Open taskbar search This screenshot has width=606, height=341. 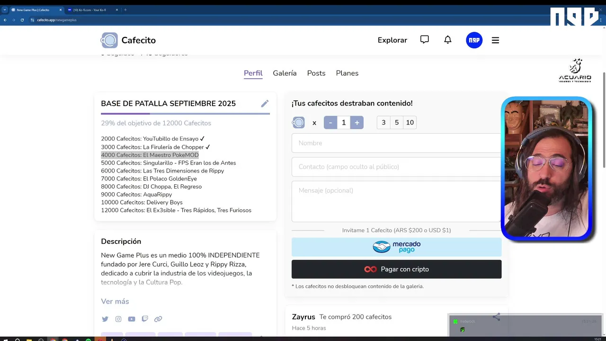coord(17,339)
